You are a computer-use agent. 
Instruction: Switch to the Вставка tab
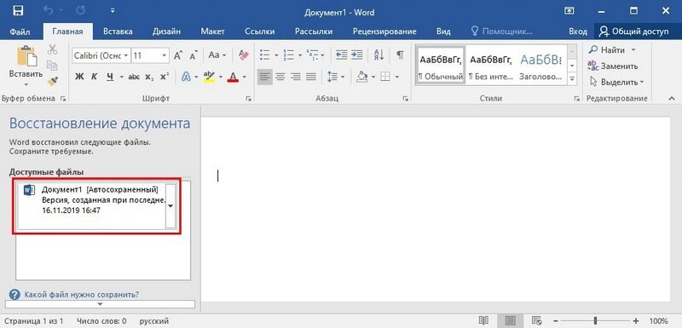(118, 32)
